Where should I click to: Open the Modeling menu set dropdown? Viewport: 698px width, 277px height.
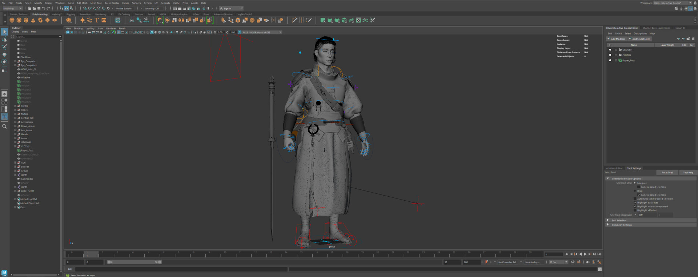pos(12,8)
